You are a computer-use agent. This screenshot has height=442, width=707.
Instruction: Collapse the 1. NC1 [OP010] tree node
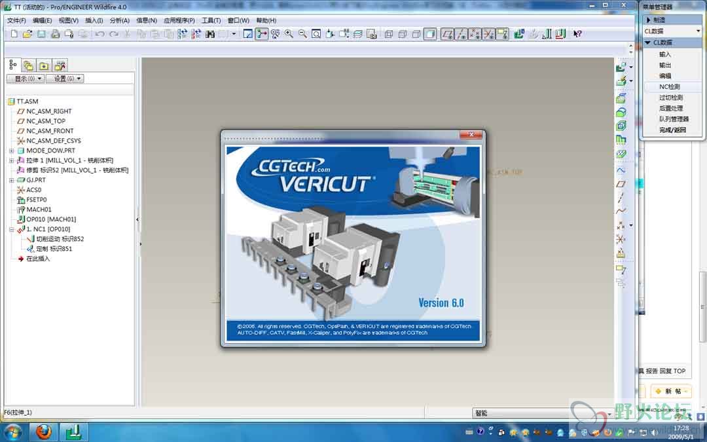[x=12, y=229]
